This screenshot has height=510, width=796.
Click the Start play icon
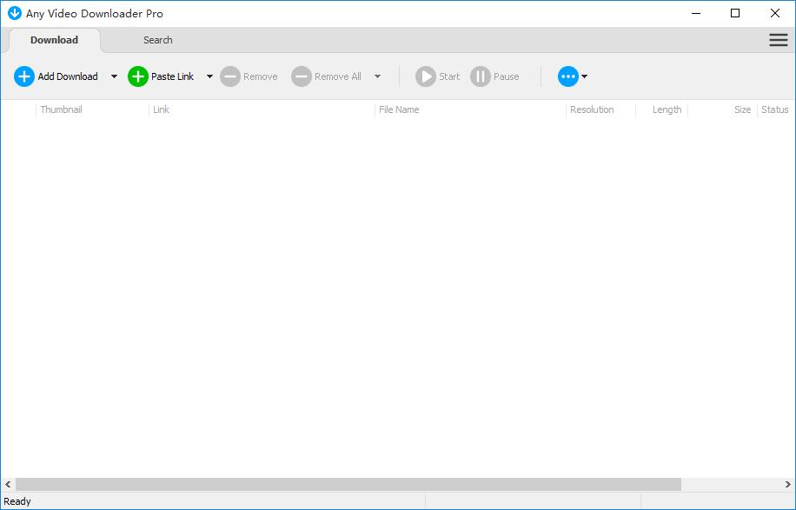pos(426,76)
